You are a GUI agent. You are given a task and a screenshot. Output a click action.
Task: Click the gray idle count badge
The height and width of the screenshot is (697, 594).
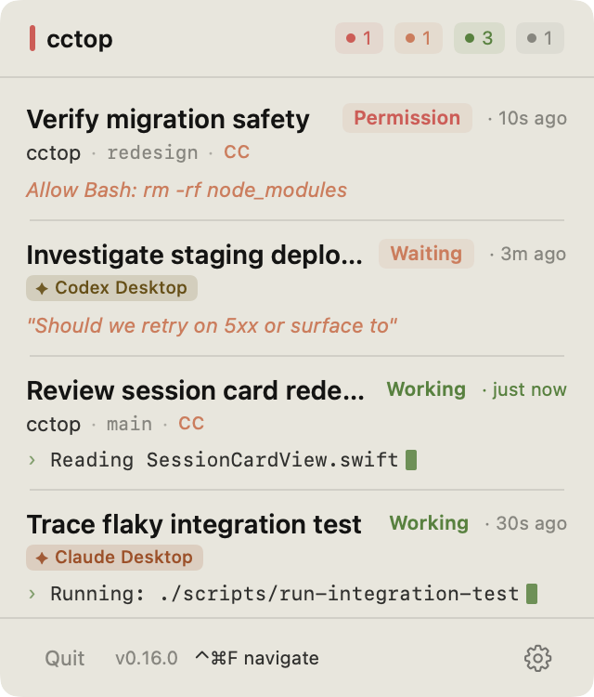[x=540, y=38]
